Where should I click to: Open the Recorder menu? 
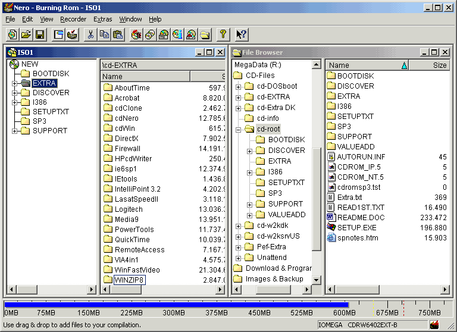coord(73,19)
